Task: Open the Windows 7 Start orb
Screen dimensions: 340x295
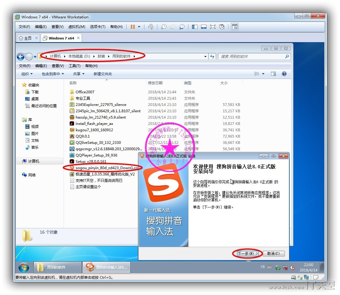Action: (24, 267)
